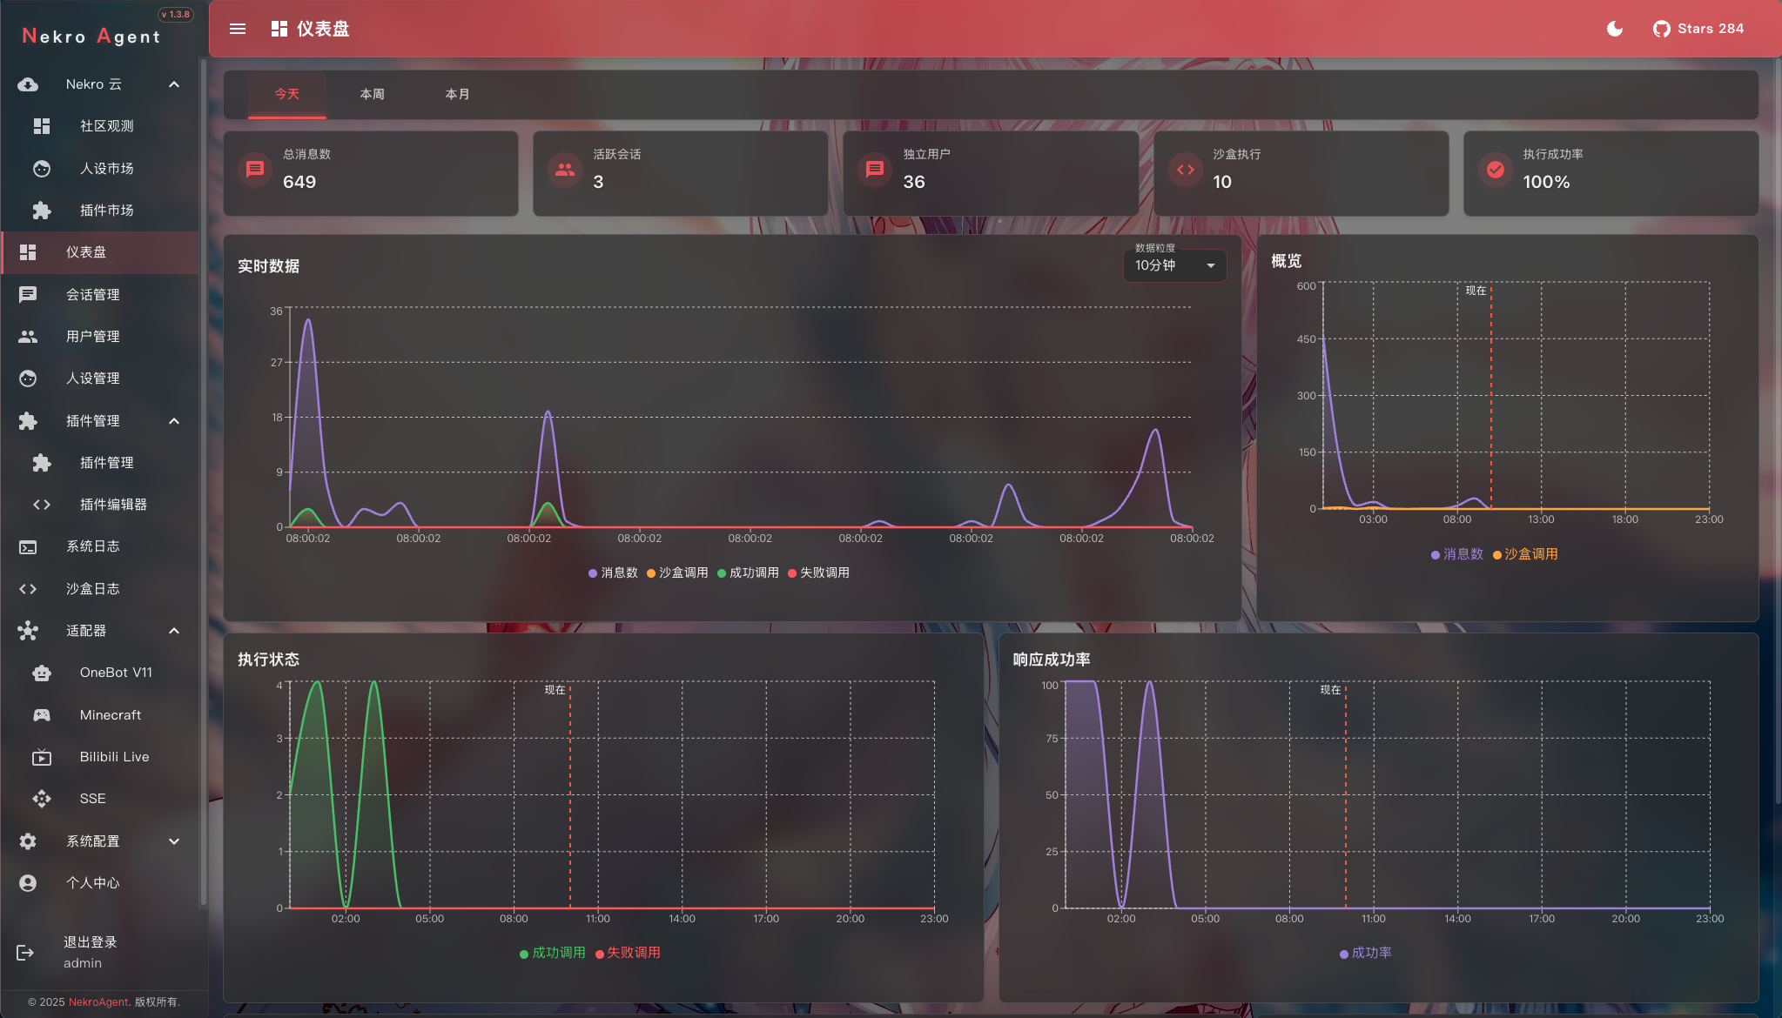
Task: Switch to the 本月 tab
Action: pyautogui.click(x=457, y=94)
